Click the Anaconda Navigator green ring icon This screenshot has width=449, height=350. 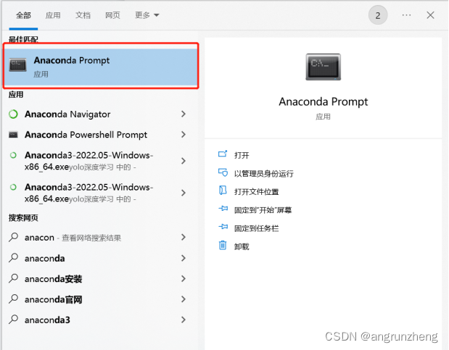tap(13, 114)
